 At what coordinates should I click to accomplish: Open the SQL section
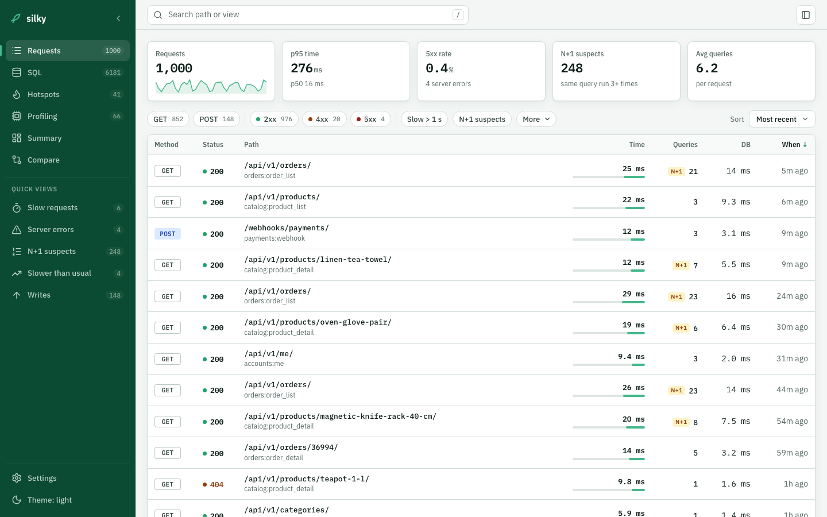68,72
